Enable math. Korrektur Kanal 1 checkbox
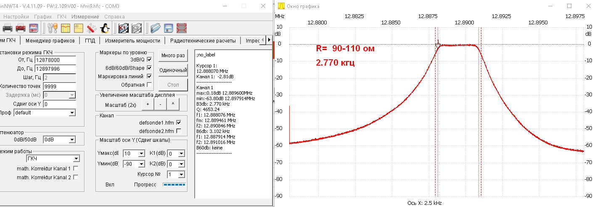597x207 pixels. pyautogui.click(x=76, y=169)
